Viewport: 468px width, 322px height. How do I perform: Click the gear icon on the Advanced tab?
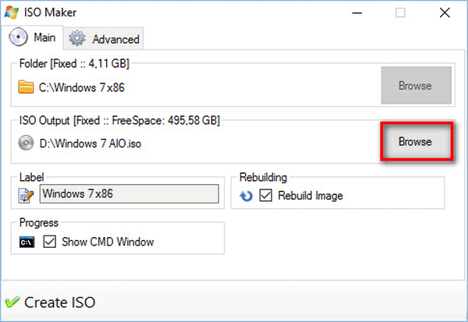tap(77, 38)
